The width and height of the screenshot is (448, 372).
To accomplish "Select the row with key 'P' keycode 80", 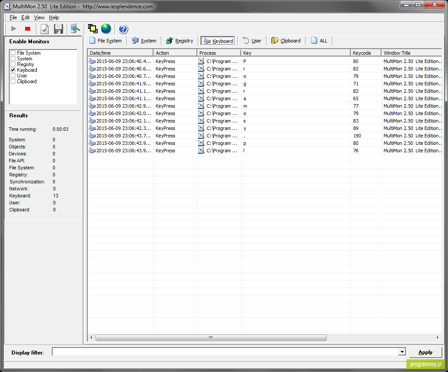I will (x=265, y=61).
